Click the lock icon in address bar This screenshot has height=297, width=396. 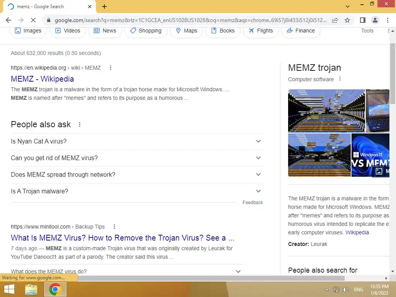click(x=49, y=20)
